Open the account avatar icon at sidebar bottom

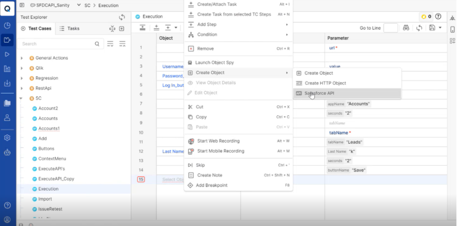click(7, 219)
